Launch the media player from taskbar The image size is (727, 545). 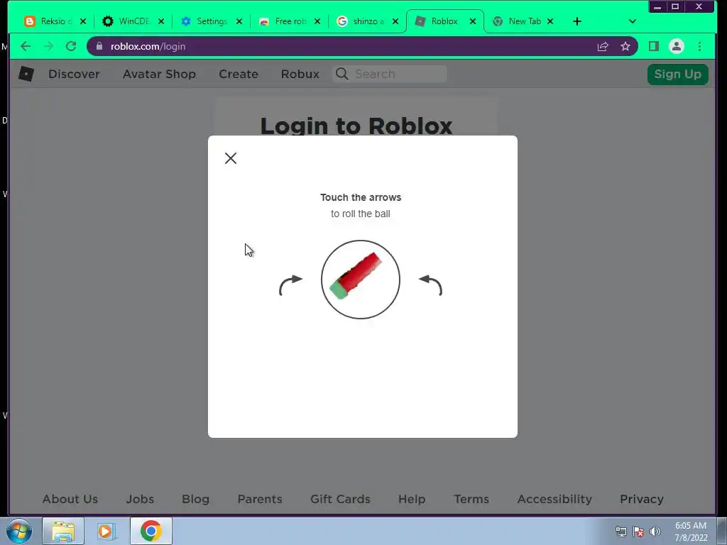(x=106, y=531)
